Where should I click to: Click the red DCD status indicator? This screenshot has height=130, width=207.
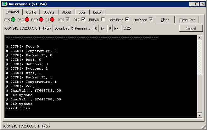click(41, 20)
